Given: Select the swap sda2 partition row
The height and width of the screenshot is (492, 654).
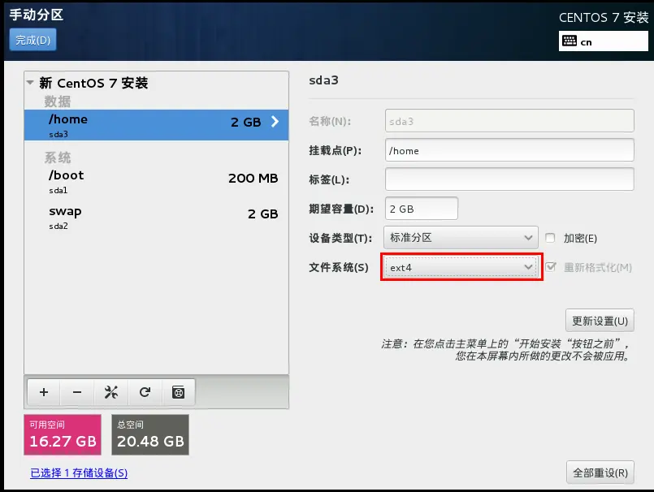Looking at the screenshot, I should 157,218.
